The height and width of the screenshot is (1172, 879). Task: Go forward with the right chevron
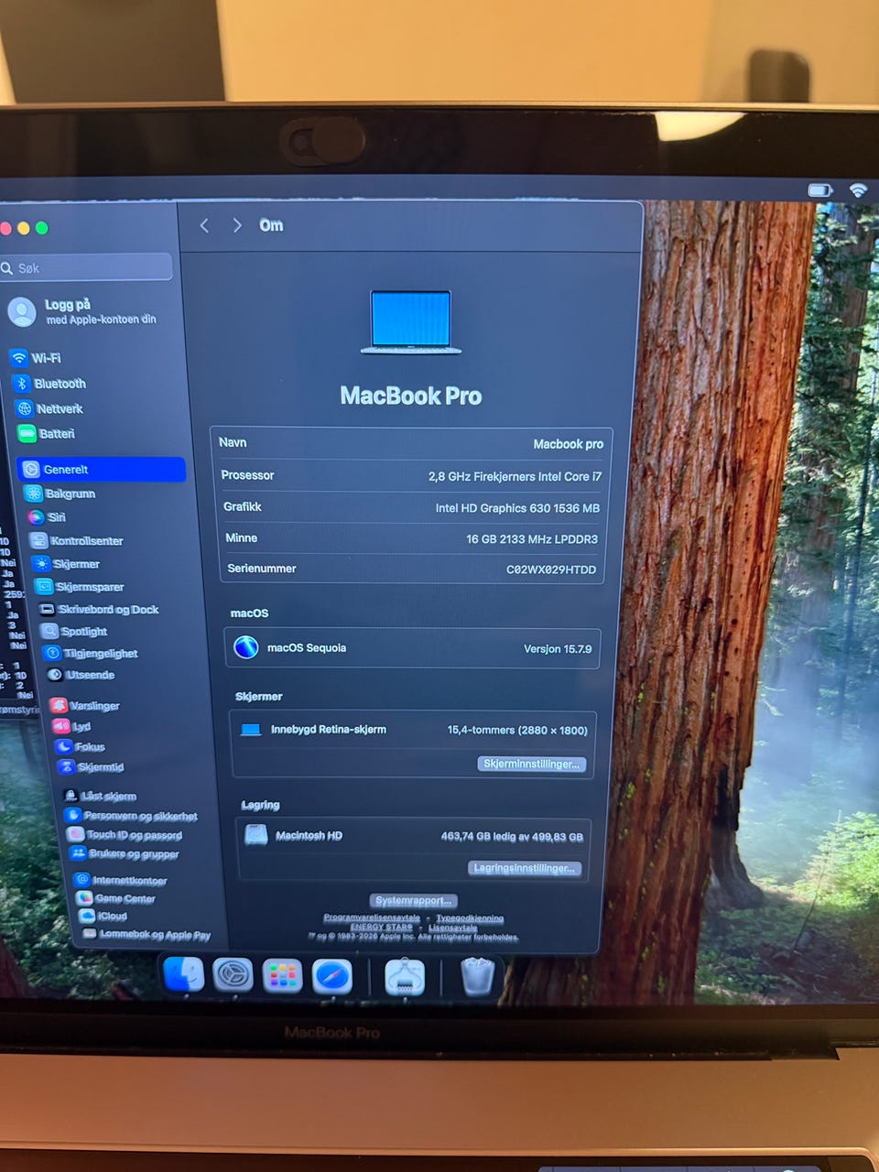237,225
